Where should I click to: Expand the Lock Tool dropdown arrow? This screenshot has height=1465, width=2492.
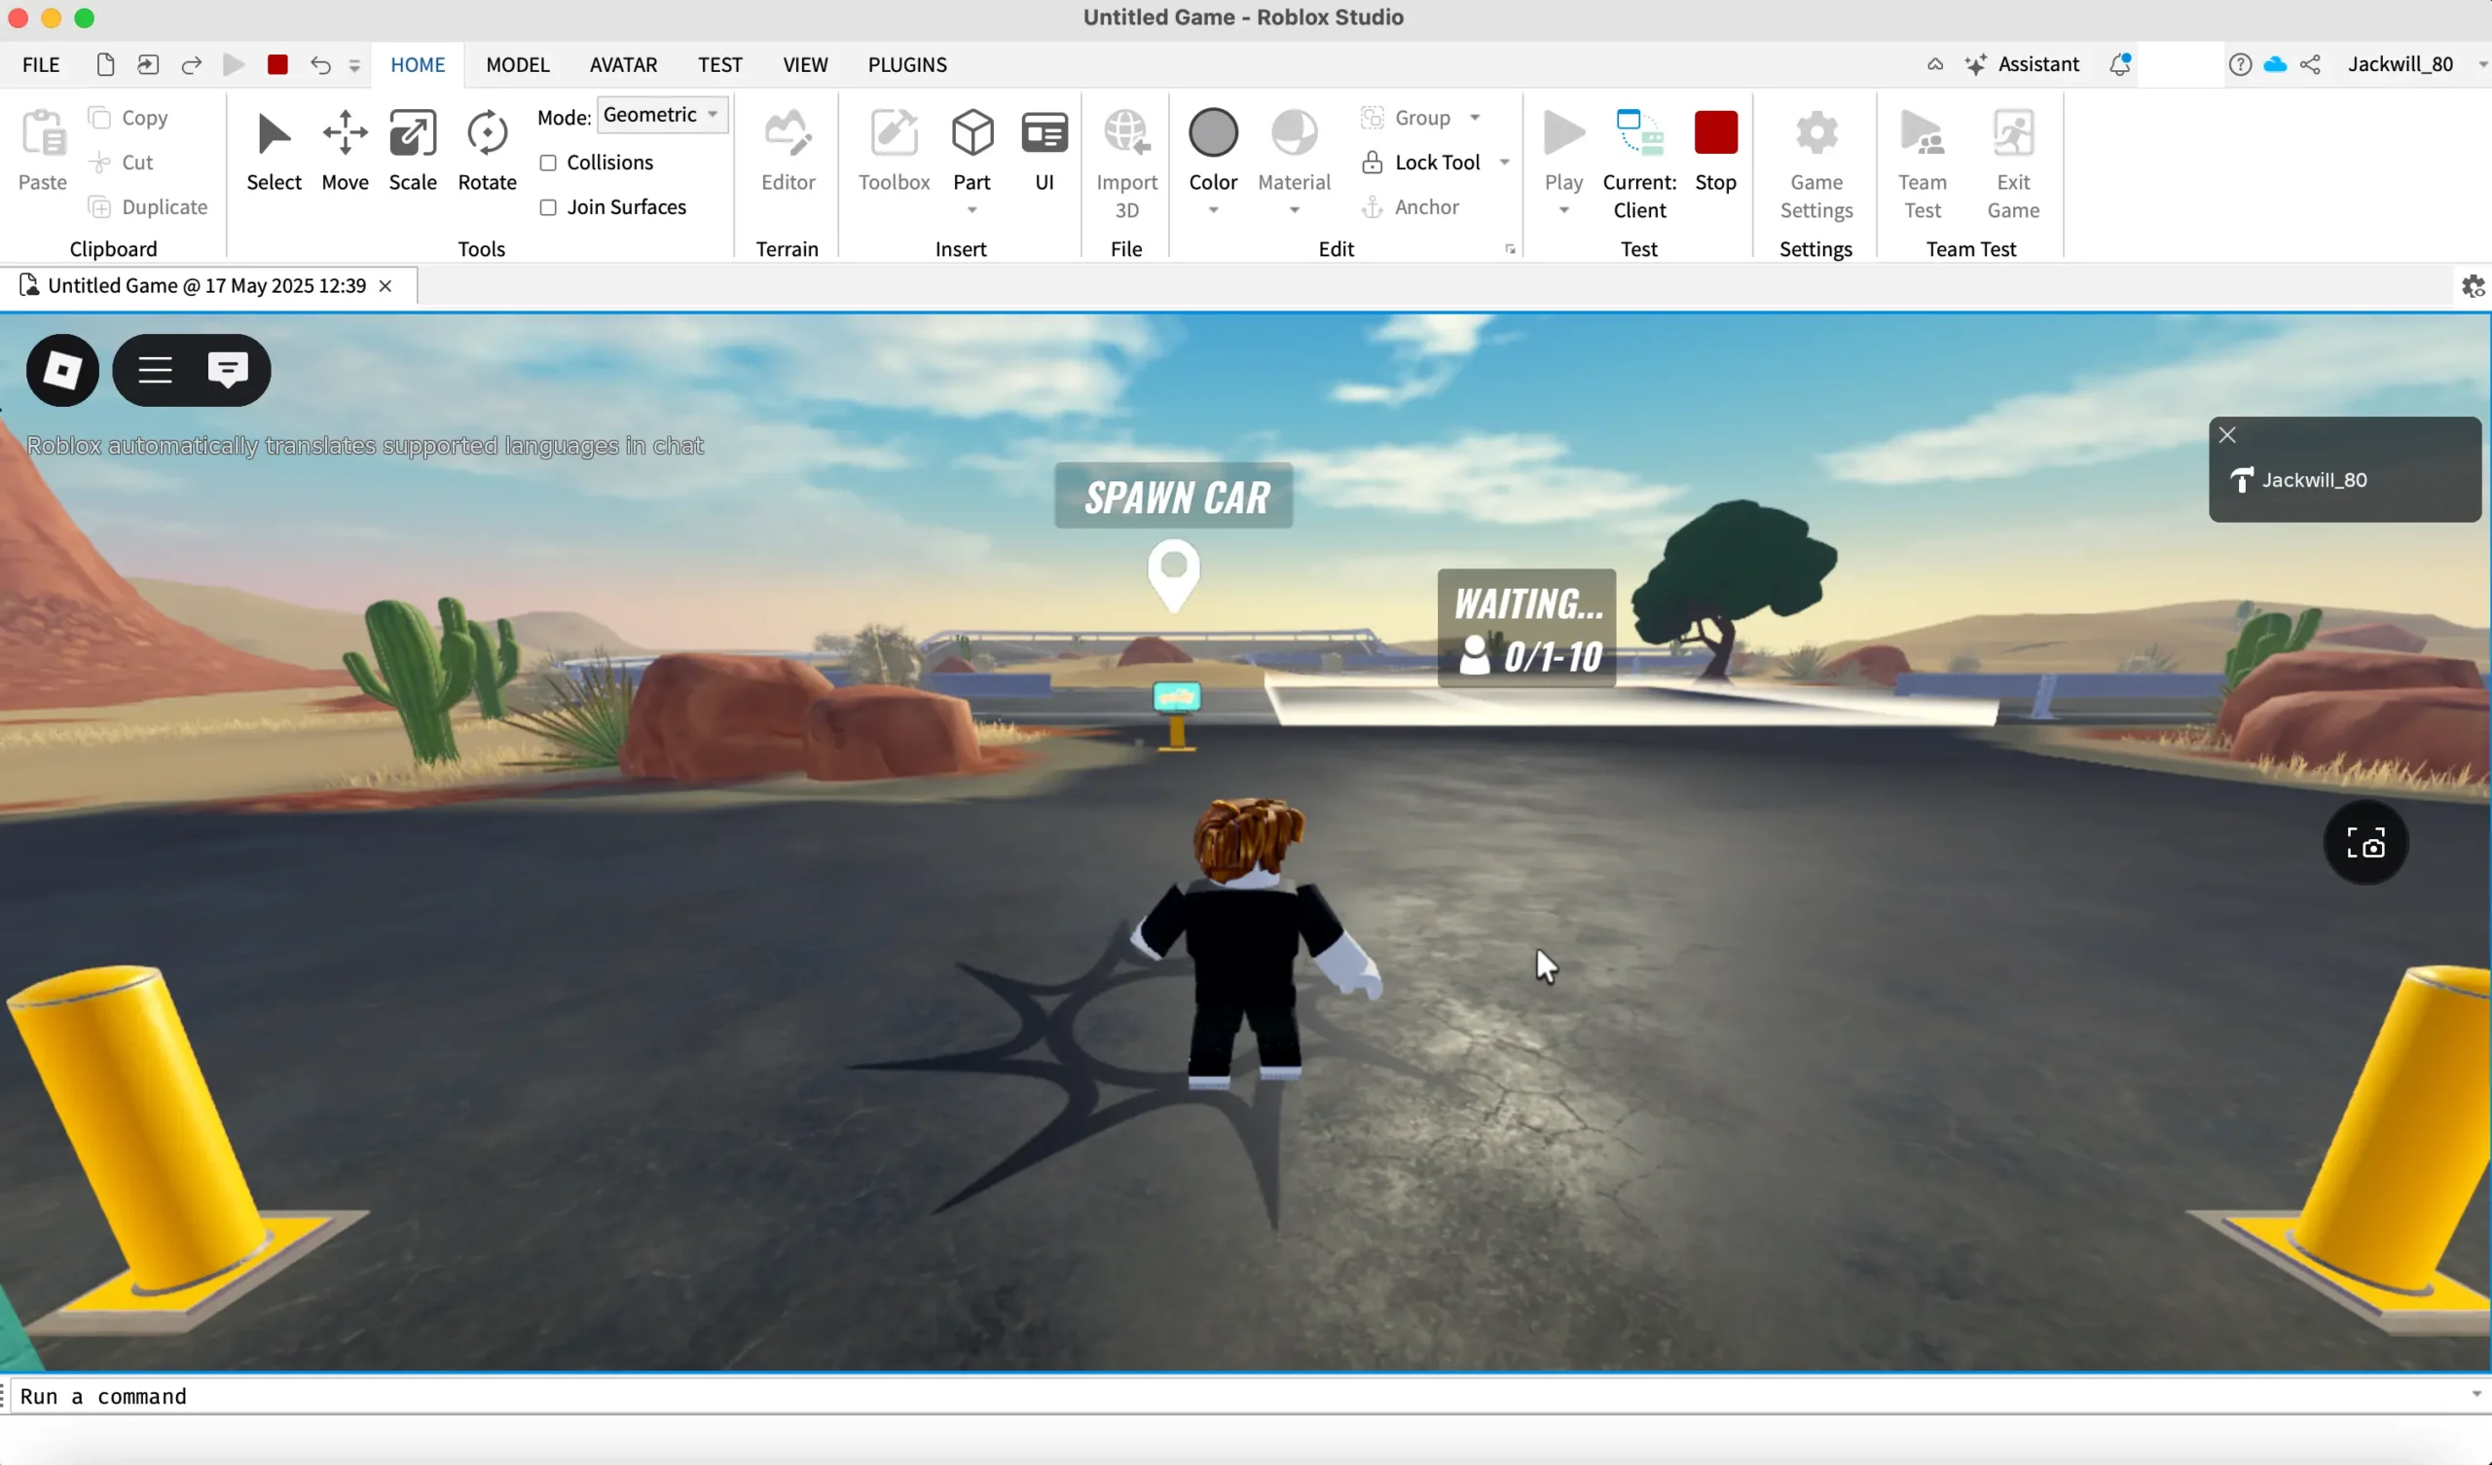click(x=1504, y=163)
